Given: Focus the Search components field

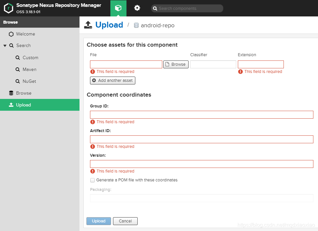Looking at the screenshot, I should point(187,9).
